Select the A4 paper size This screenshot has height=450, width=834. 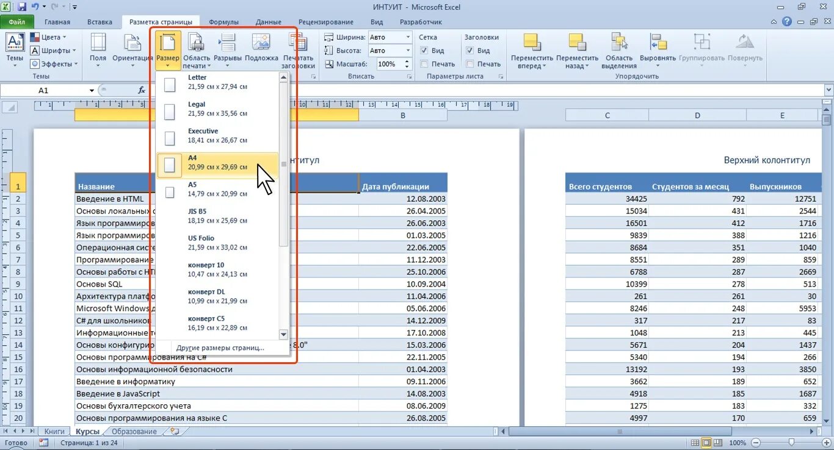coord(217,165)
